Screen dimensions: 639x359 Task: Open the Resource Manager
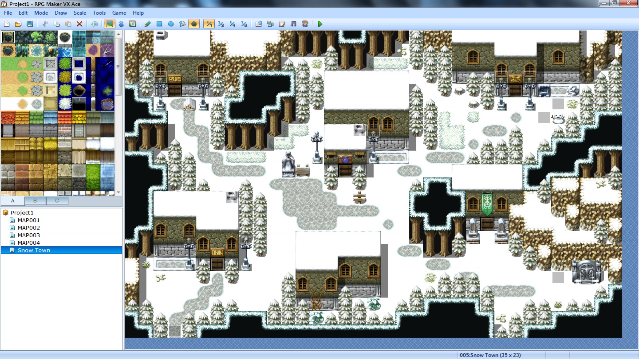coord(271,24)
